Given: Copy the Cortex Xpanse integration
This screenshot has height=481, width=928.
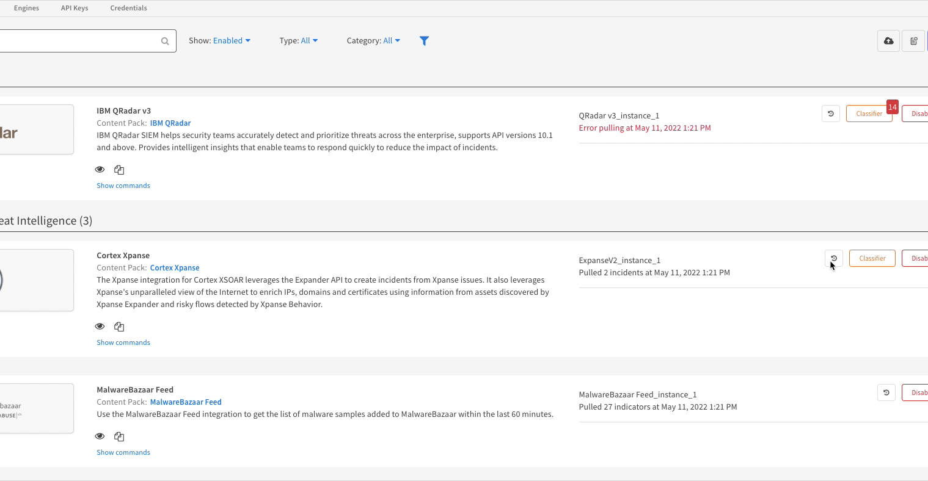Looking at the screenshot, I should pos(119,327).
